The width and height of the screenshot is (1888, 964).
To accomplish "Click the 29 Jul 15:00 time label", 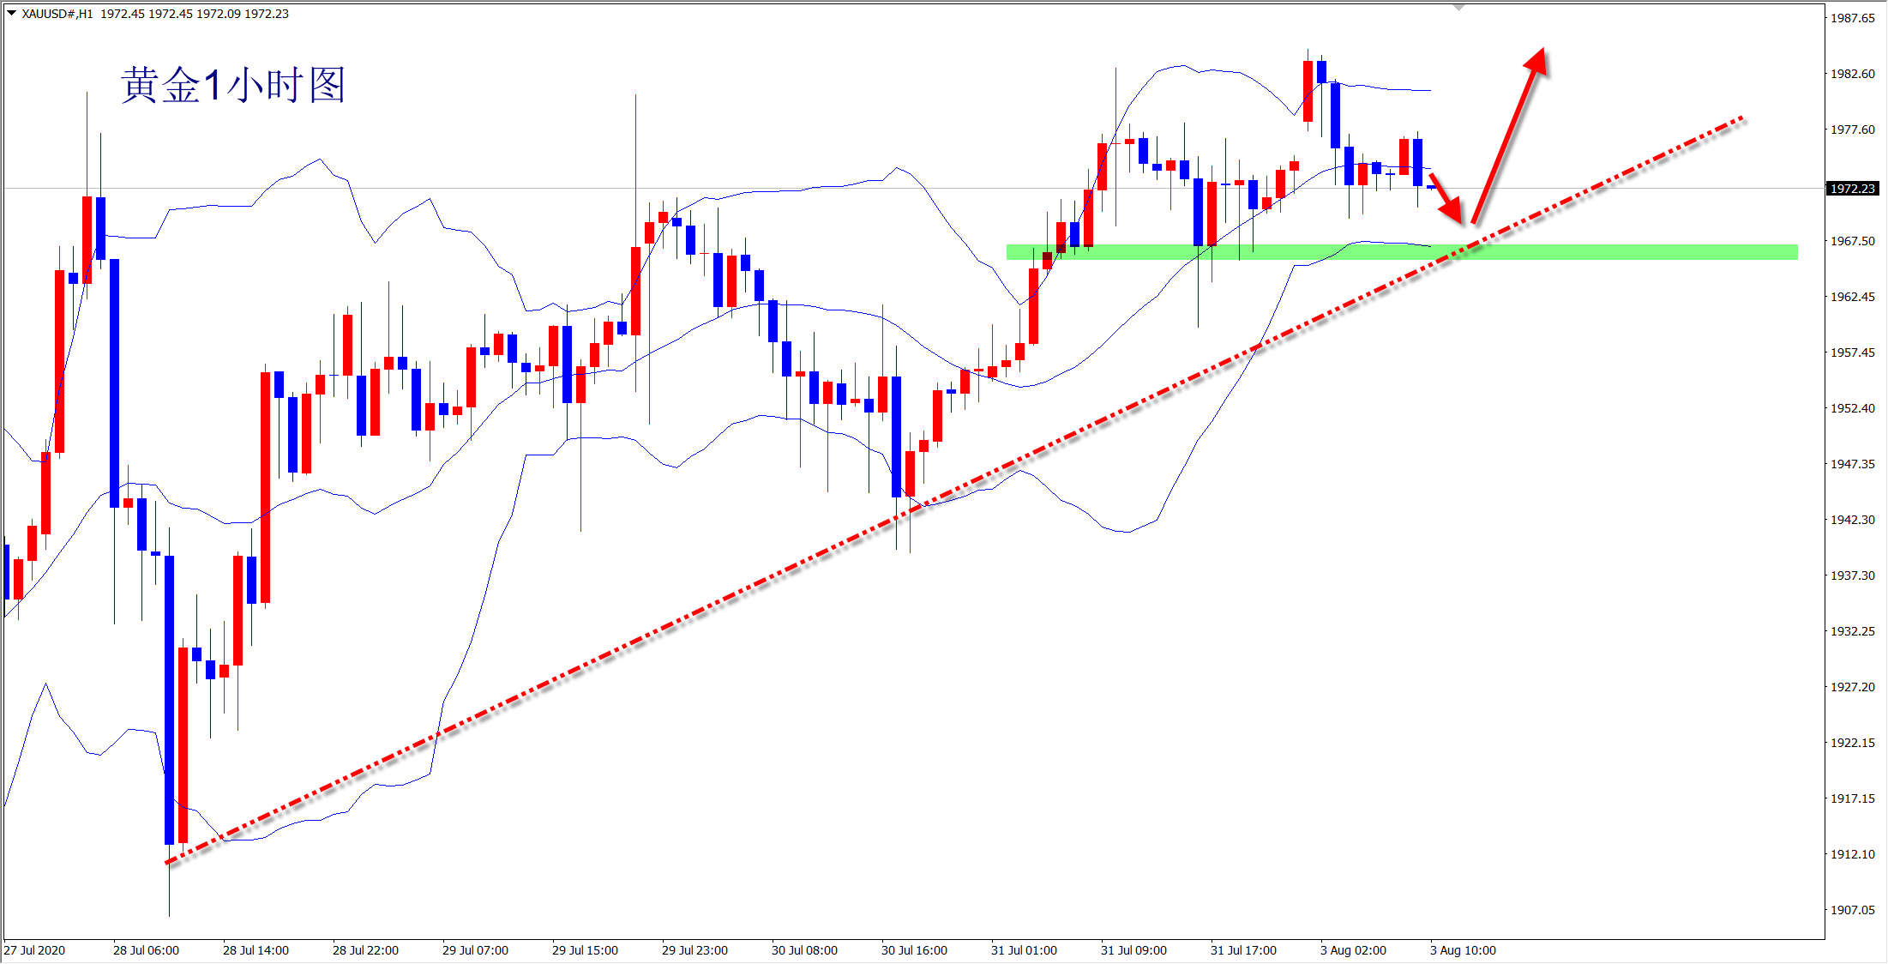I will click(x=586, y=950).
